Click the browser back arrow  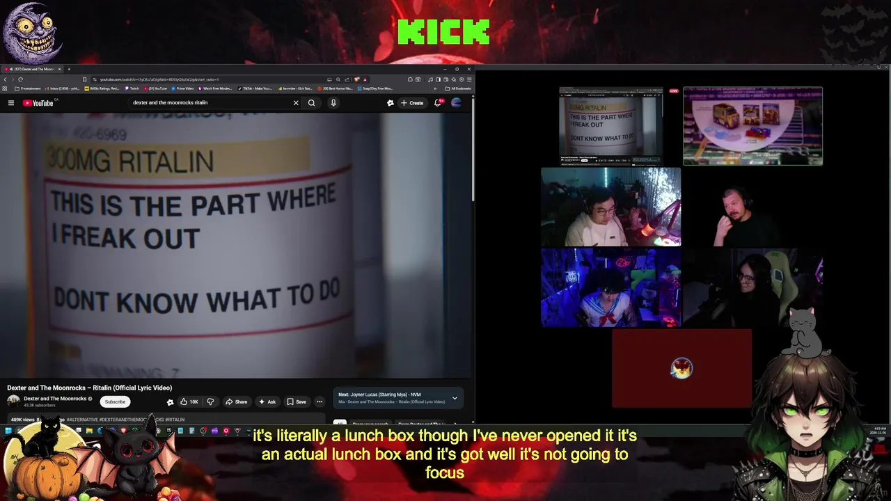(x=4, y=79)
